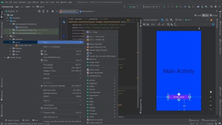Viewport: 222px width, 125px height.
Task: Open Event Log in status bar
Action: (x=194, y=120)
